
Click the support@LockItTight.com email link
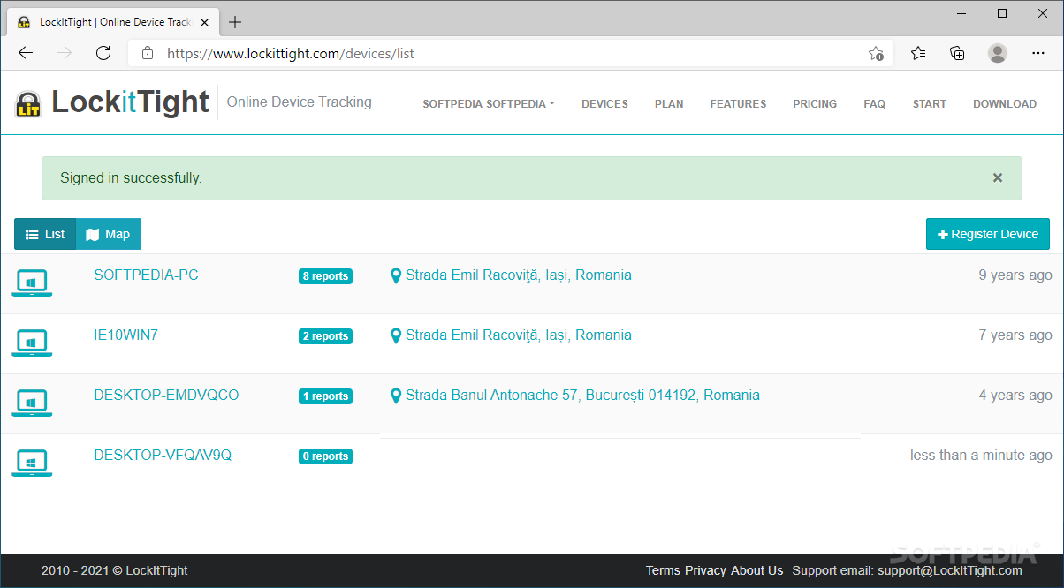[950, 570]
